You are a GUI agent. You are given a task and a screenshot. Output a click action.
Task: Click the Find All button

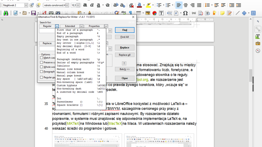pos(125,37)
